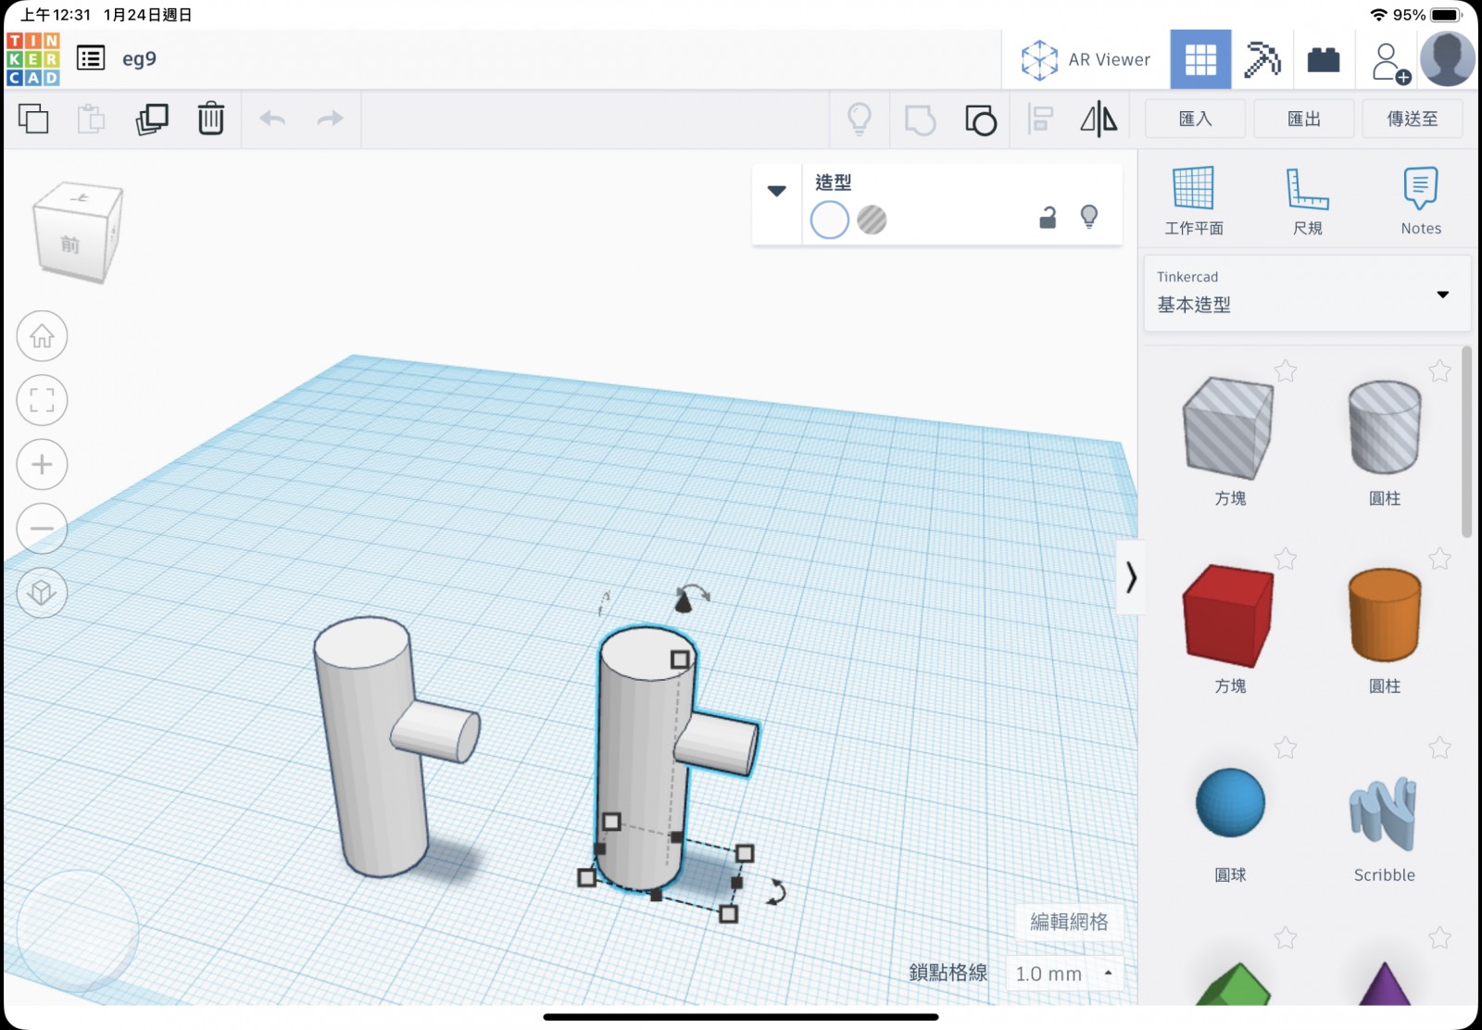Zoom out with minus button

[x=42, y=529]
